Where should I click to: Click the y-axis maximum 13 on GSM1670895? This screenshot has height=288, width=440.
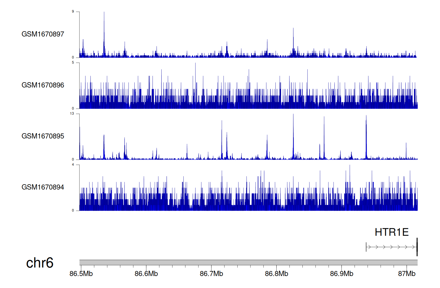72,113
